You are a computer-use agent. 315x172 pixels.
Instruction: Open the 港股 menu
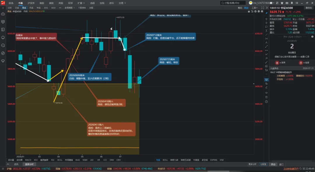(42, 3)
